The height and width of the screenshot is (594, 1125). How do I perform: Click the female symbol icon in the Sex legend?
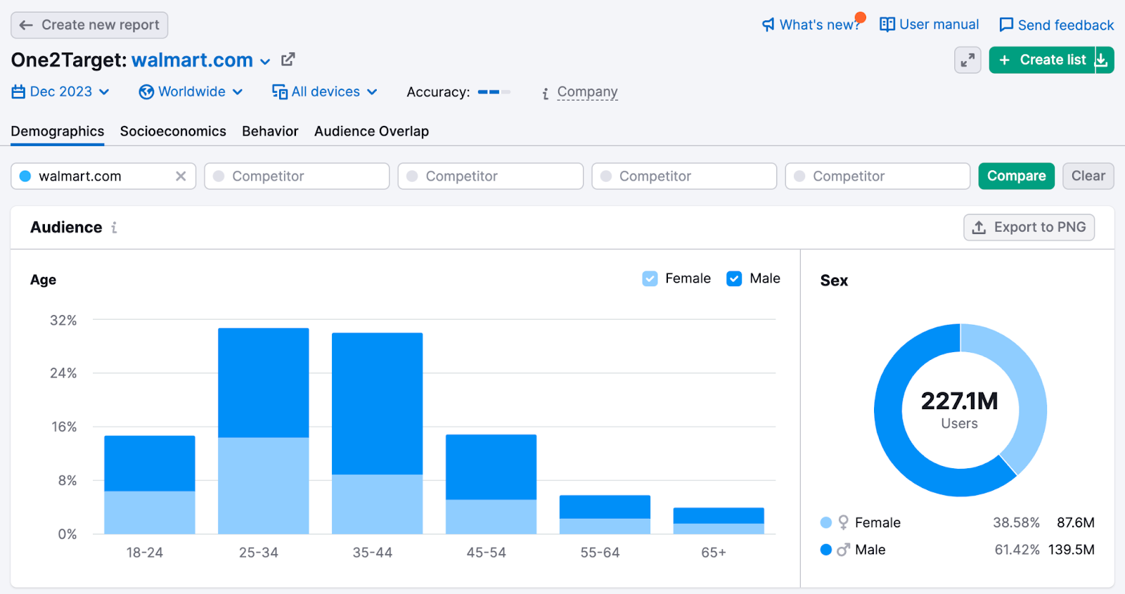[x=843, y=523]
